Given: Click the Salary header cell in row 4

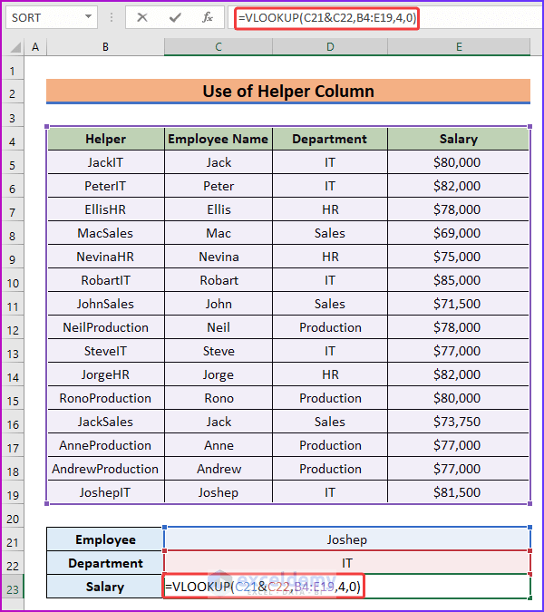Looking at the screenshot, I should click(x=459, y=139).
